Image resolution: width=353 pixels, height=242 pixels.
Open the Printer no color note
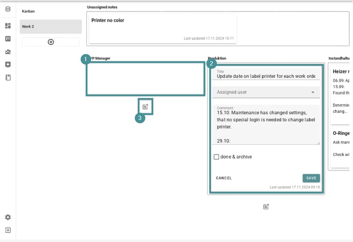[163, 29]
